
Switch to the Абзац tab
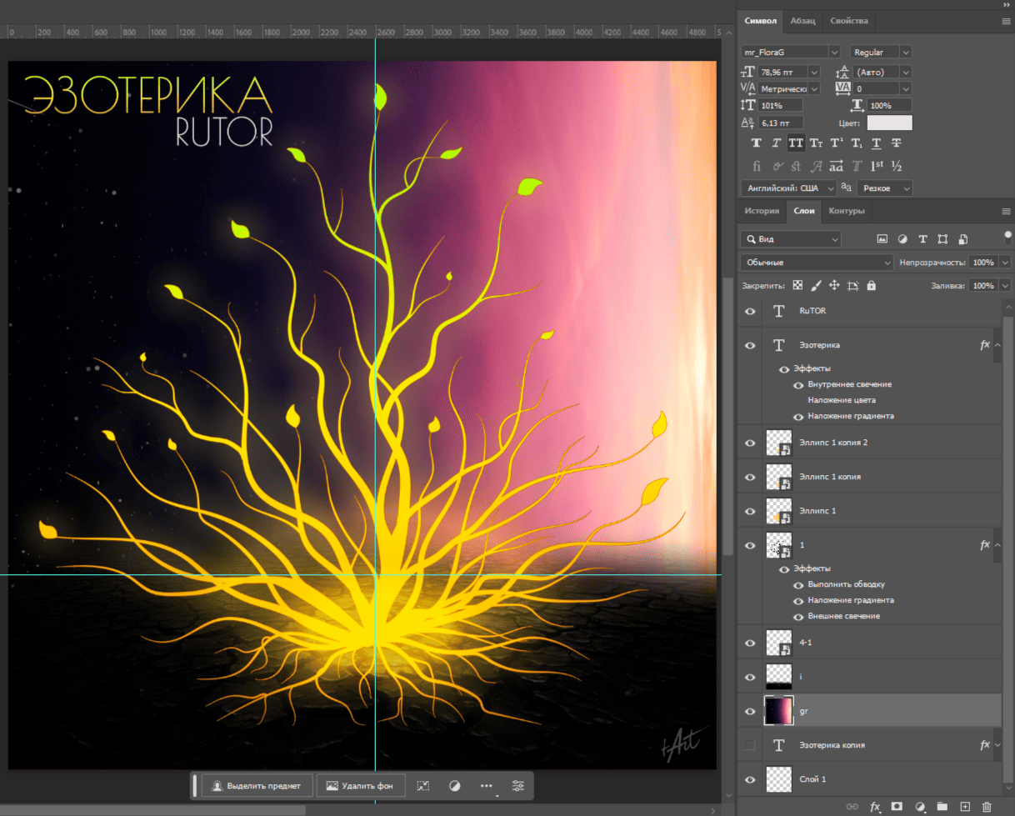pos(803,21)
